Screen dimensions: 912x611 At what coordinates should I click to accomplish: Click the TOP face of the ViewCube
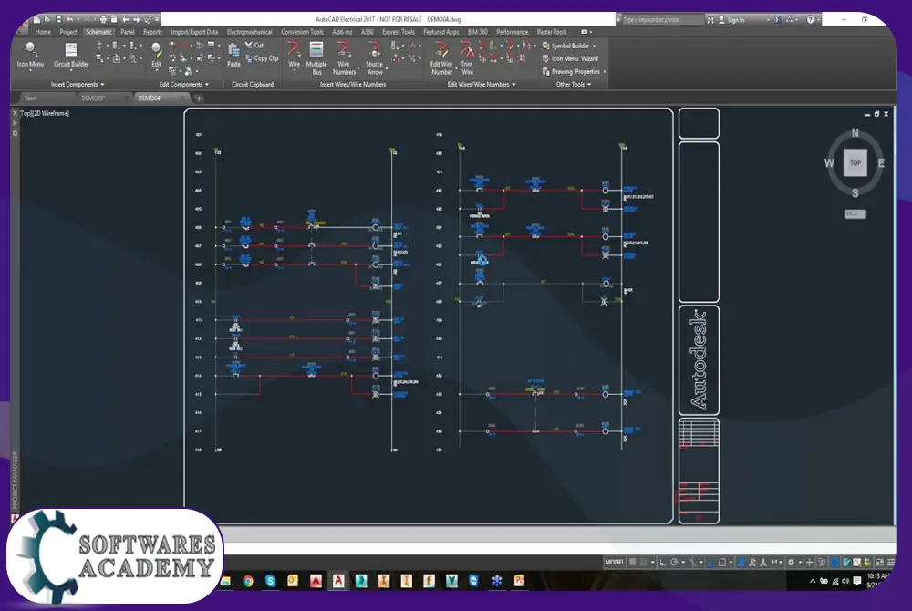(855, 162)
